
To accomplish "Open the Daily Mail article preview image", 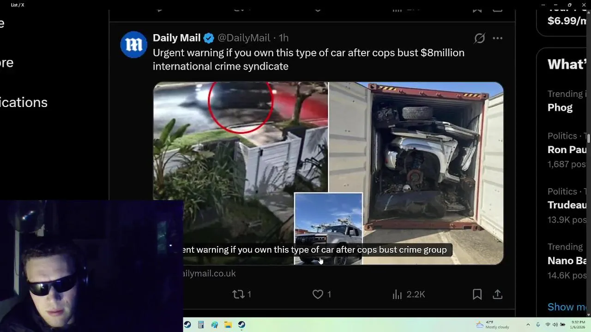I will coord(328,173).
